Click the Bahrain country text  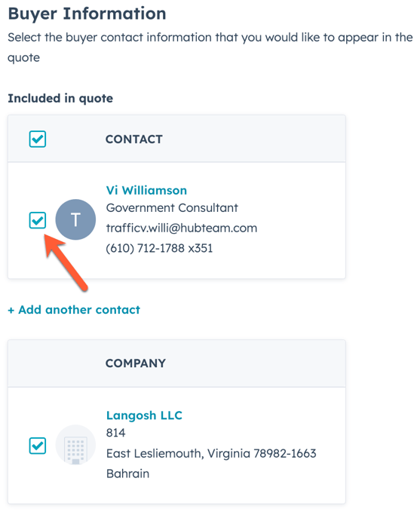[127, 474]
